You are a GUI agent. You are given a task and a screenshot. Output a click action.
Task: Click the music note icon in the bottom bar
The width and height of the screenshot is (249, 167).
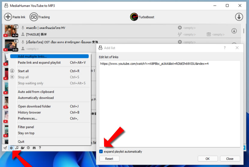pyautogui.click(x=17, y=148)
